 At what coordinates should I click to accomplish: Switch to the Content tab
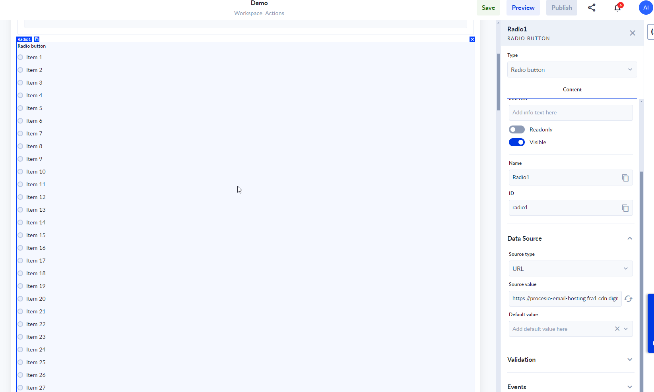point(572,89)
